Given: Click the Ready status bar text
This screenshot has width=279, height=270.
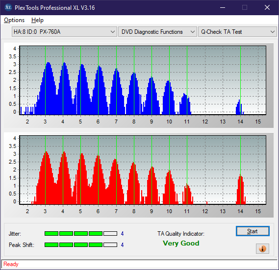Looking at the screenshot, I should (x=11, y=264).
